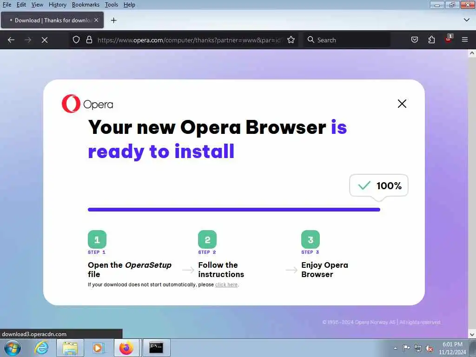476x357 pixels.
Task: Click the URL address field
Action: [190, 40]
